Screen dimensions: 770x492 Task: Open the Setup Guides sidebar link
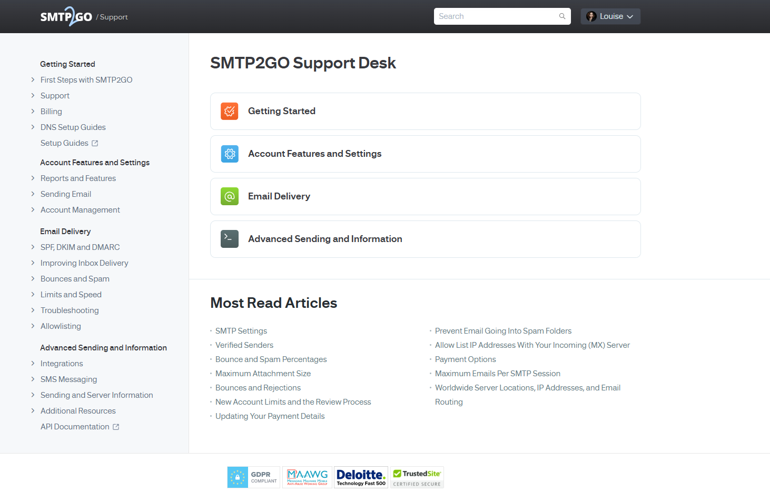tap(64, 143)
